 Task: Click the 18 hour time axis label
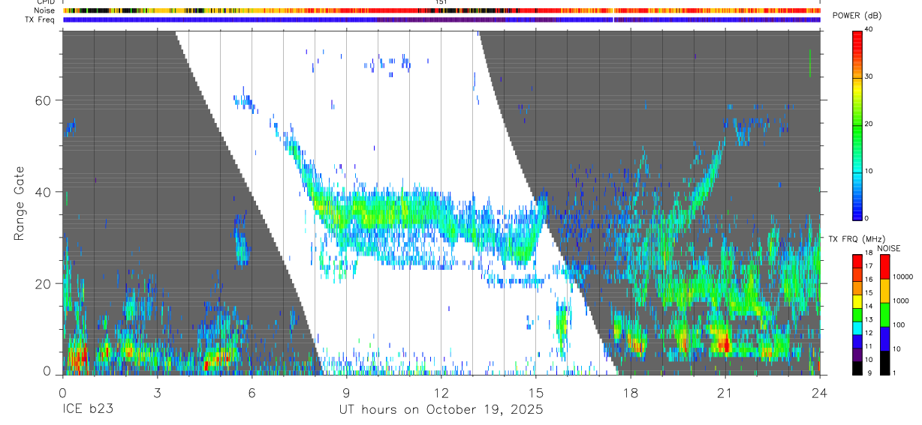tap(630, 391)
